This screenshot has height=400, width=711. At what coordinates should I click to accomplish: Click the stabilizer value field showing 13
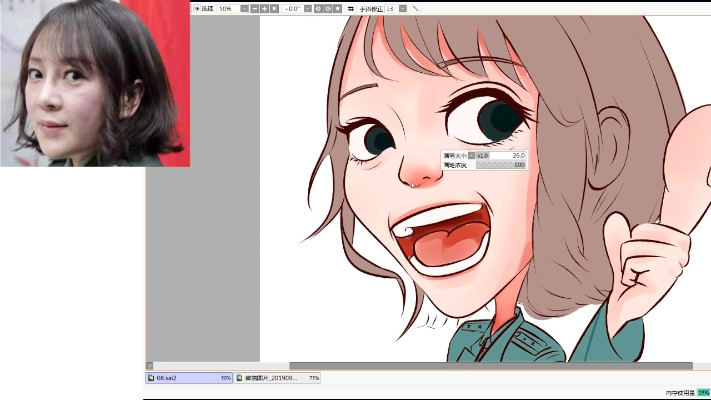point(392,9)
